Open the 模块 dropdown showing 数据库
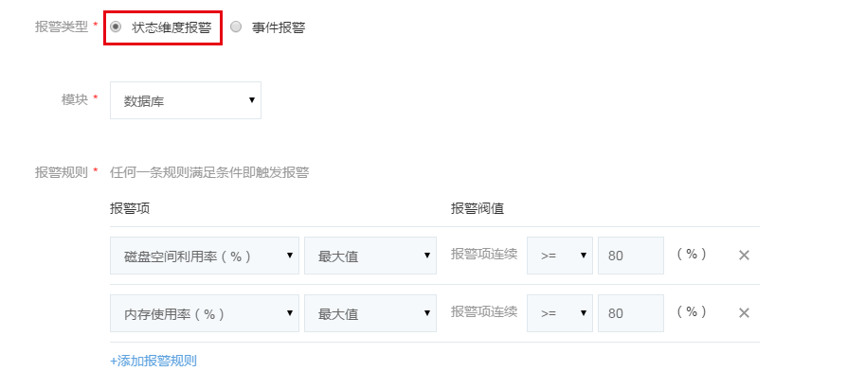865x389 pixels. click(186, 100)
